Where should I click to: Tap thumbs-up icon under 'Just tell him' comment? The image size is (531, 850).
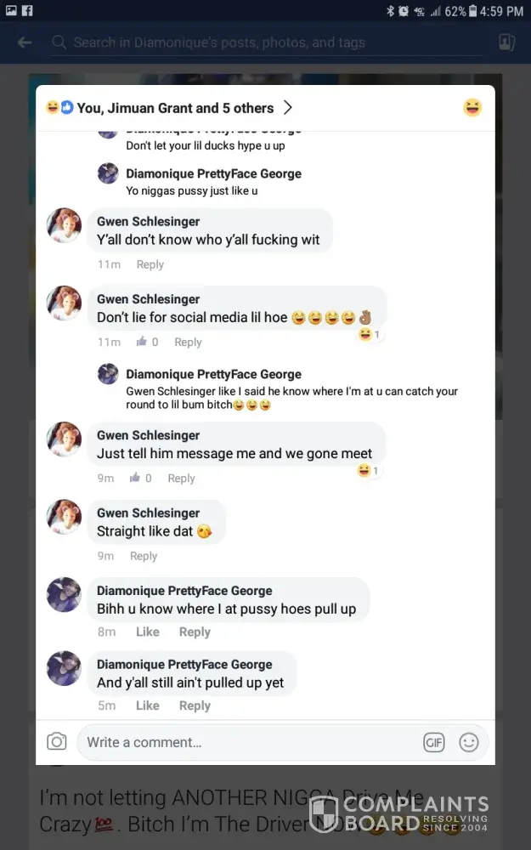point(135,478)
